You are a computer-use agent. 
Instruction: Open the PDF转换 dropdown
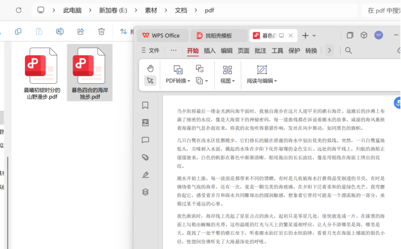point(189,81)
